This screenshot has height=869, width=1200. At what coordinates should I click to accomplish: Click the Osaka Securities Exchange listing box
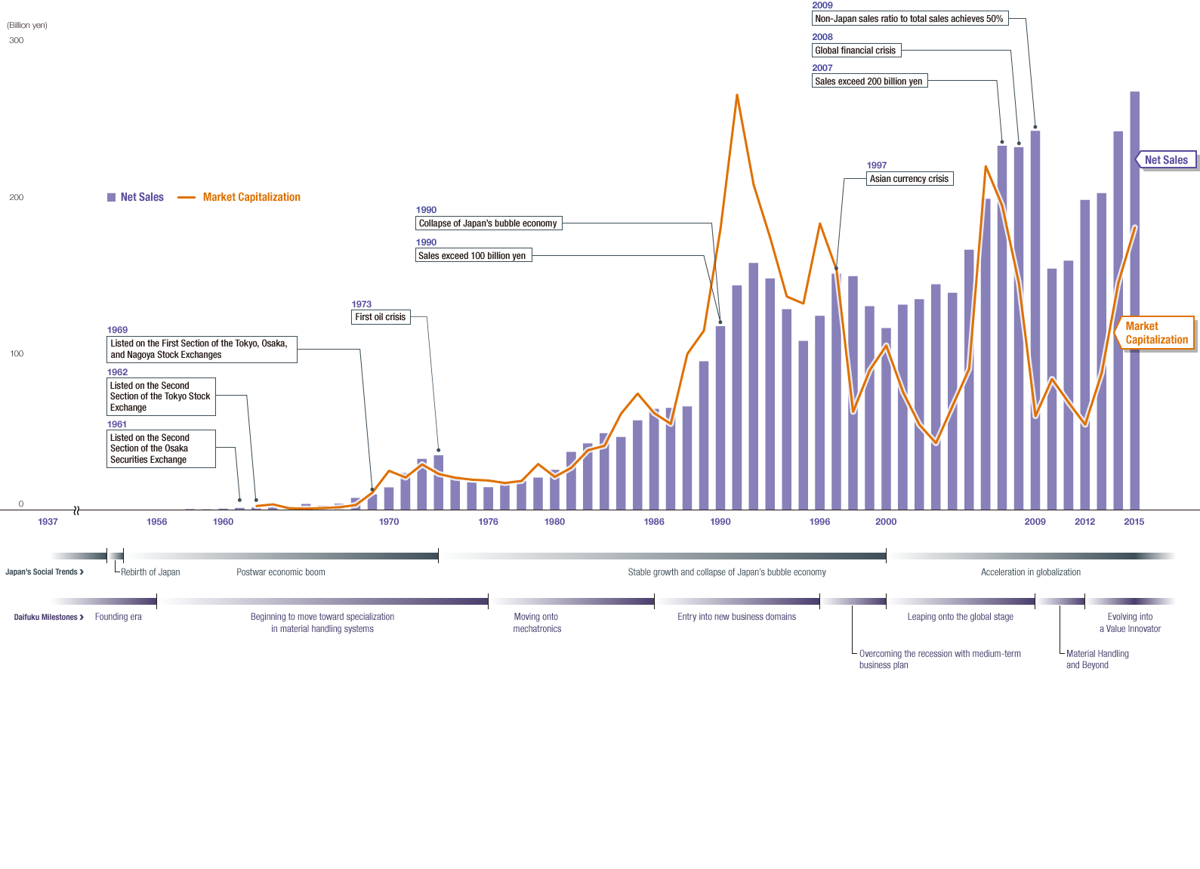160,448
